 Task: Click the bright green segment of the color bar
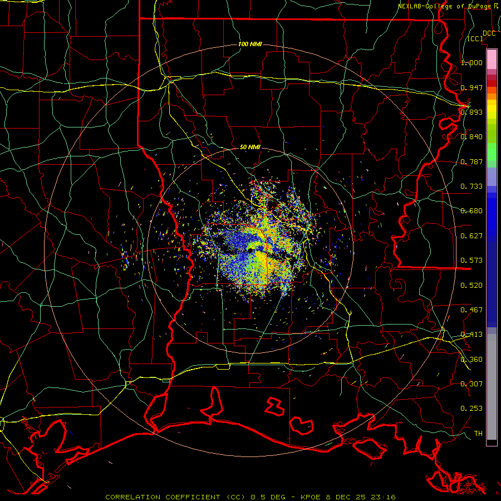click(x=492, y=152)
